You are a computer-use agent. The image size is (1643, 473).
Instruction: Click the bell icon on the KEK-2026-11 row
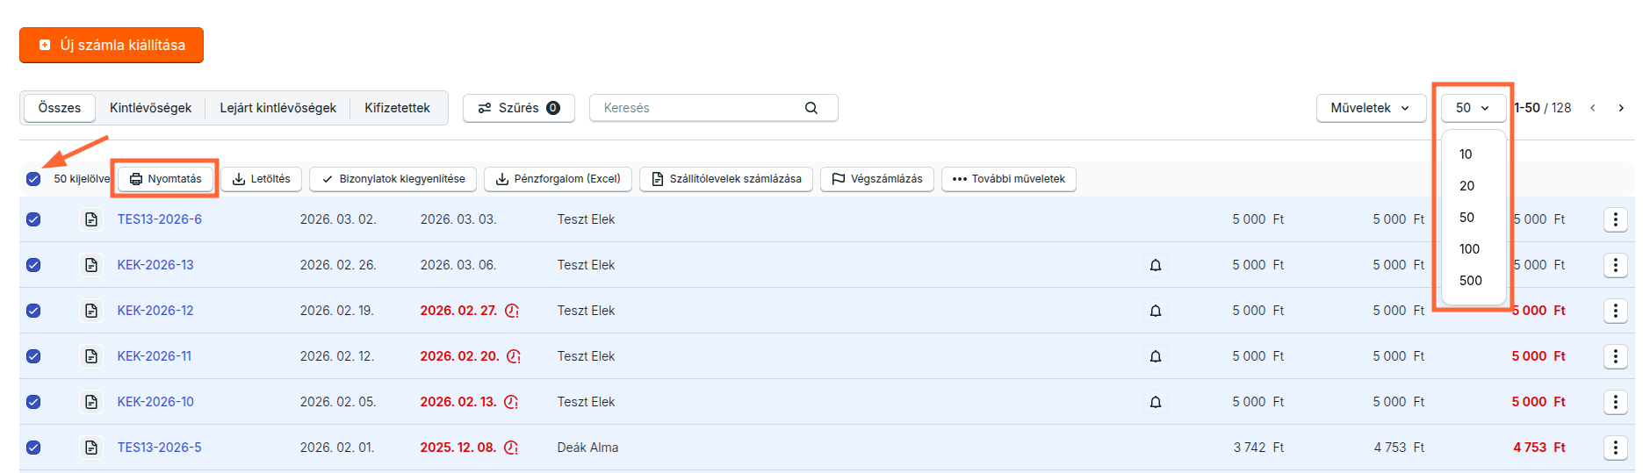pyautogui.click(x=1156, y=356)
